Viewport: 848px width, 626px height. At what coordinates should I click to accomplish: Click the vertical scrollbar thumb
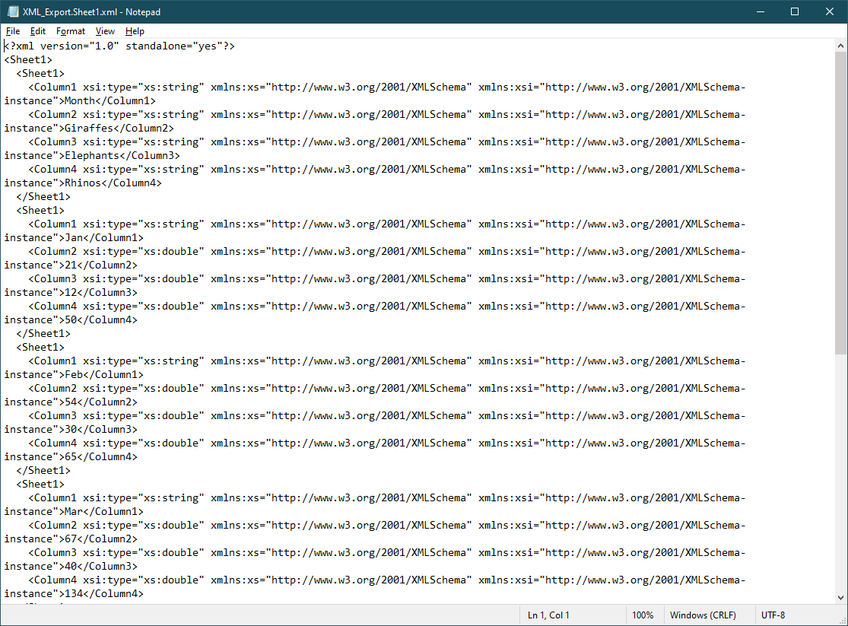click(840, 203)
